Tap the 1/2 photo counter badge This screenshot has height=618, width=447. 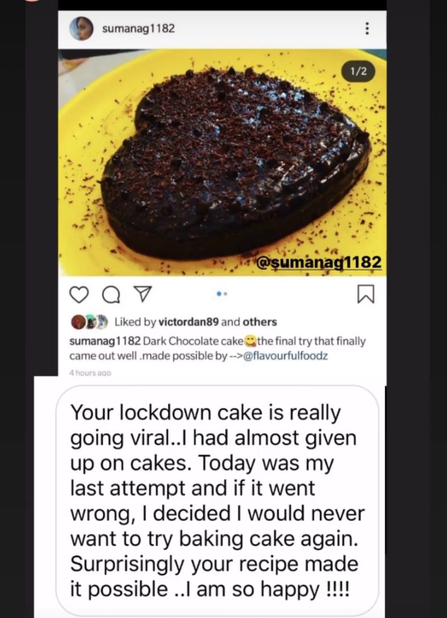coord(358,71)
